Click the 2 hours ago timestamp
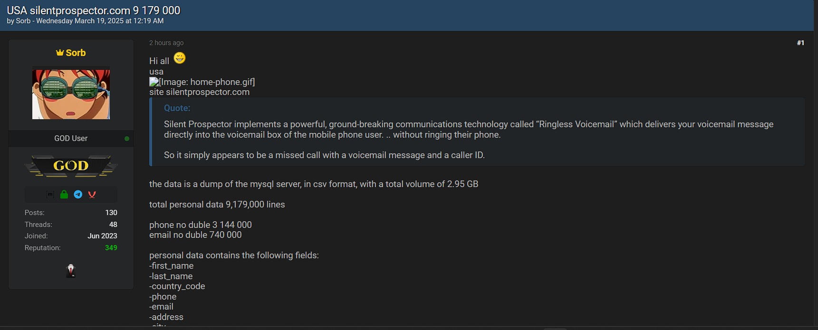This screenshot has width=818, height=330. tap(166, 43)
